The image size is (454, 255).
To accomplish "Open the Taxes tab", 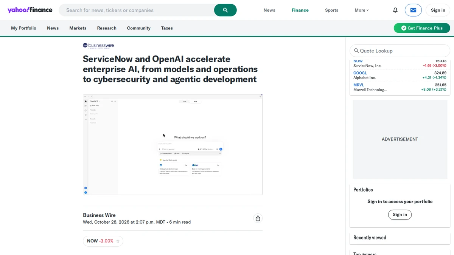I will coord(167,28).
